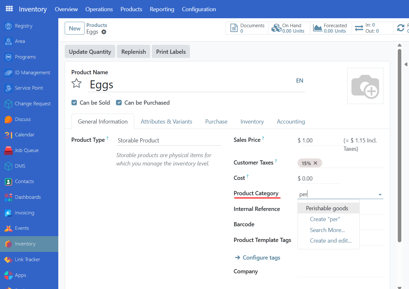Click the Update Quantity button
Viewport: 409px width, 289px height.
(x=90, y=52)
